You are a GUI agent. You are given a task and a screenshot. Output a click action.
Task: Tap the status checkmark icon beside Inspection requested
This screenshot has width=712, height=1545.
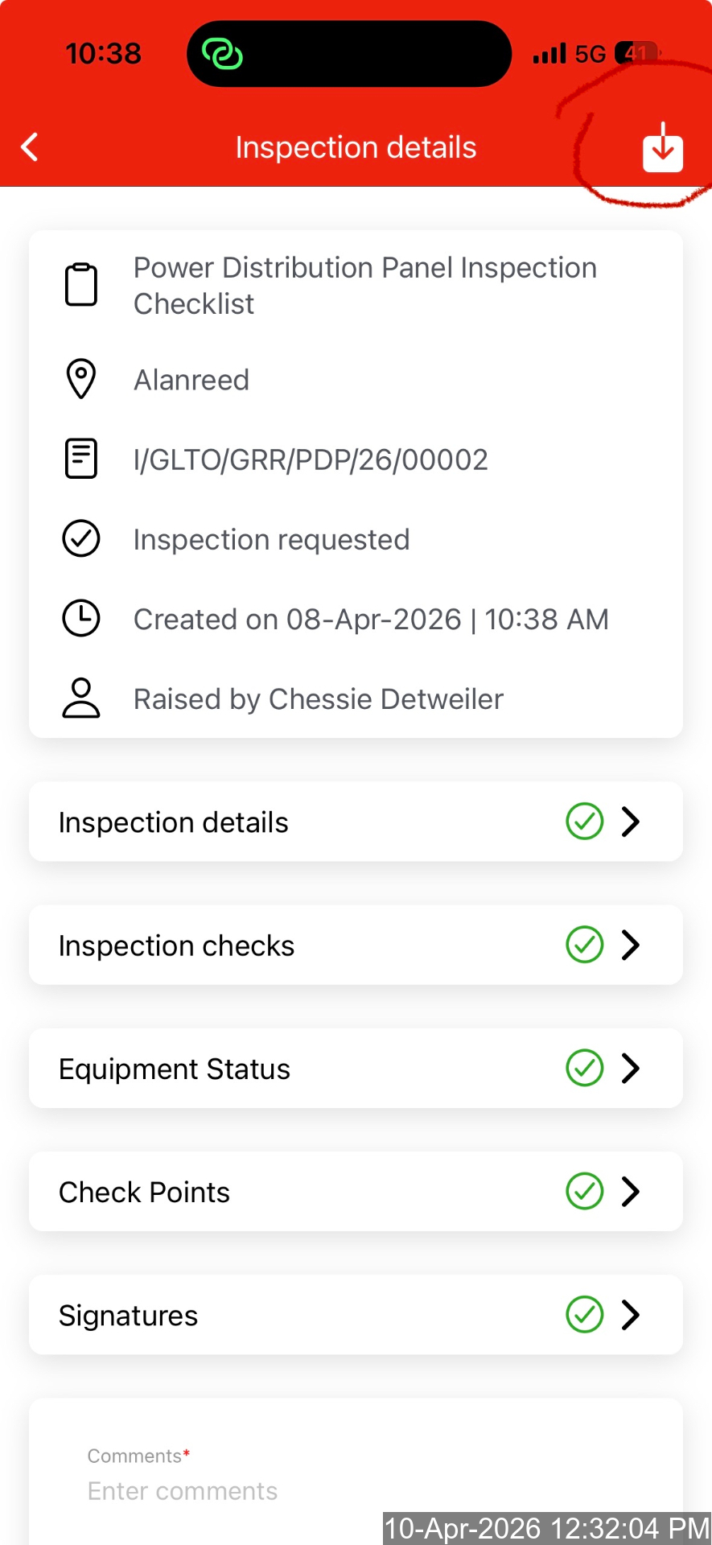click(81, 538)
